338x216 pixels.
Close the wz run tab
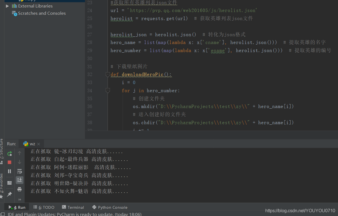click(x=38, y=144)
